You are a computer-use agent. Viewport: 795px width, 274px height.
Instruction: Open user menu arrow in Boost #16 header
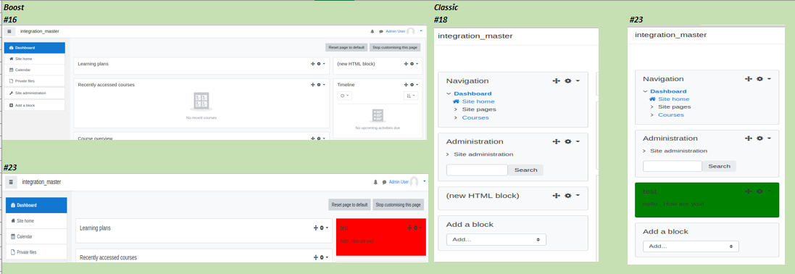(421, 31)
